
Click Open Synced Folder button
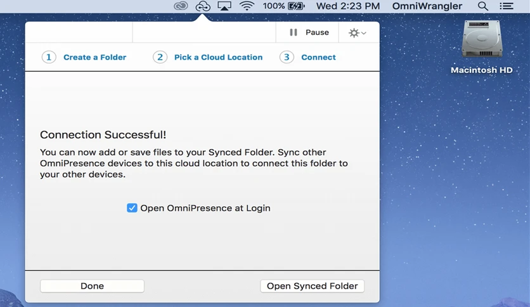click(312, 286)
